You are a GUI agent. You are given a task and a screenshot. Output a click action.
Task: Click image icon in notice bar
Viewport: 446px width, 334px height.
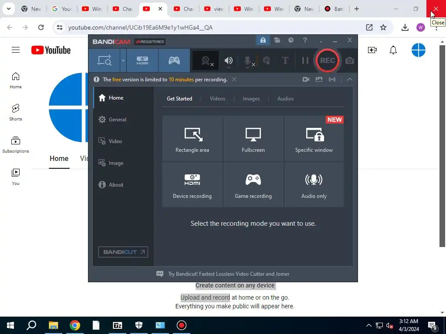click(319, 80)
